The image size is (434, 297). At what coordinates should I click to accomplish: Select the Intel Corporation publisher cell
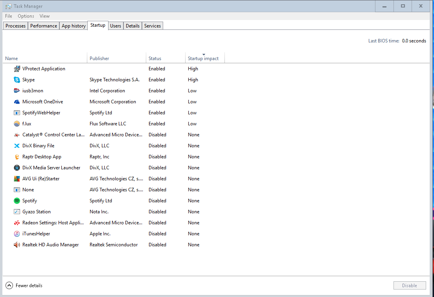(107, 91)
